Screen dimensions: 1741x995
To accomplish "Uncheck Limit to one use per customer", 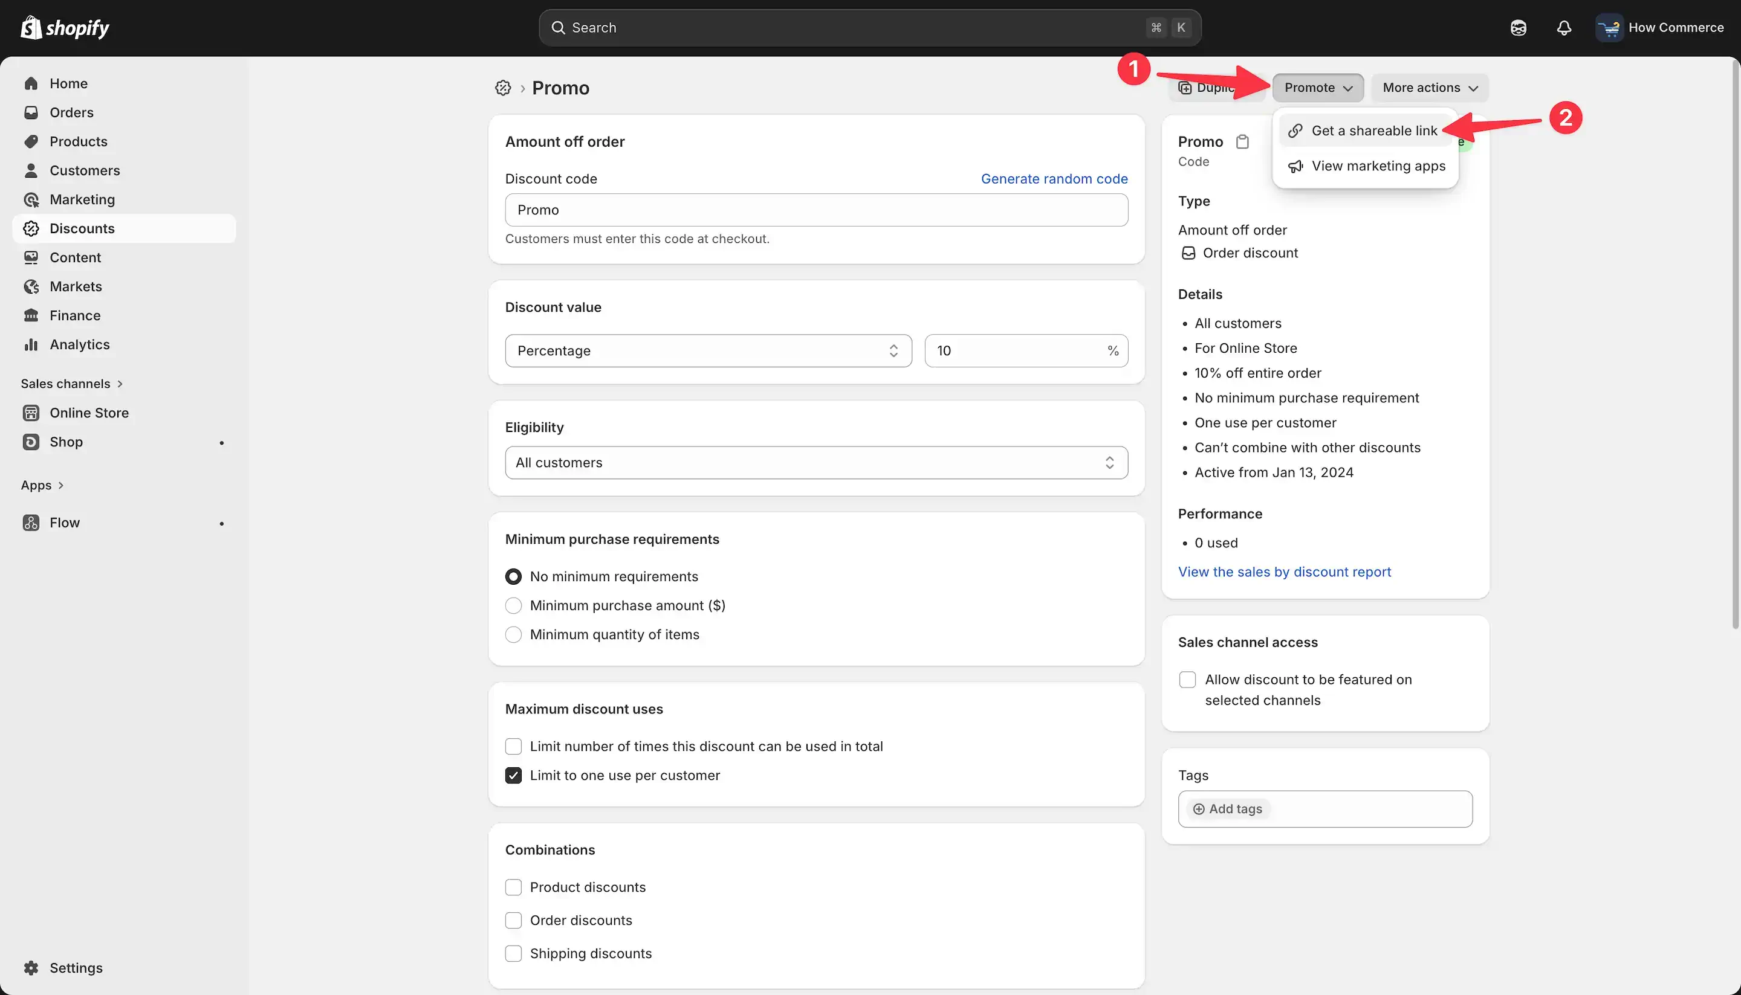I will tap(514, 776).
